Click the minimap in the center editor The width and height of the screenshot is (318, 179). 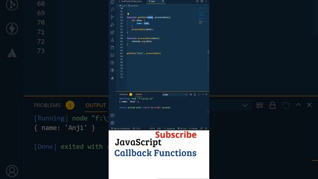point(203,16)
